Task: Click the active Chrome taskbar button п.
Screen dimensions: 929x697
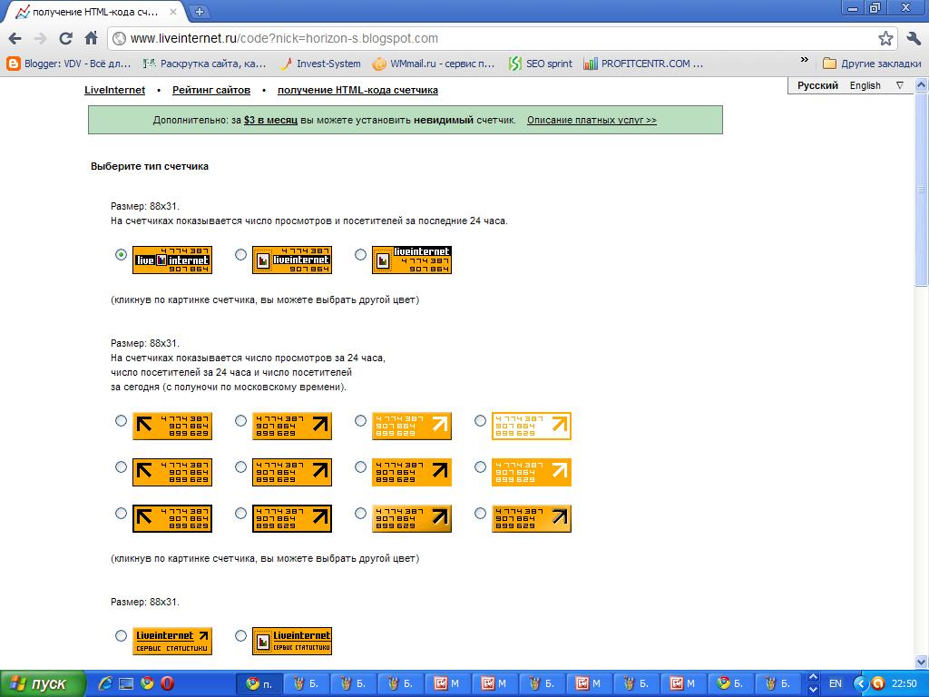Action: click(259, 684)
